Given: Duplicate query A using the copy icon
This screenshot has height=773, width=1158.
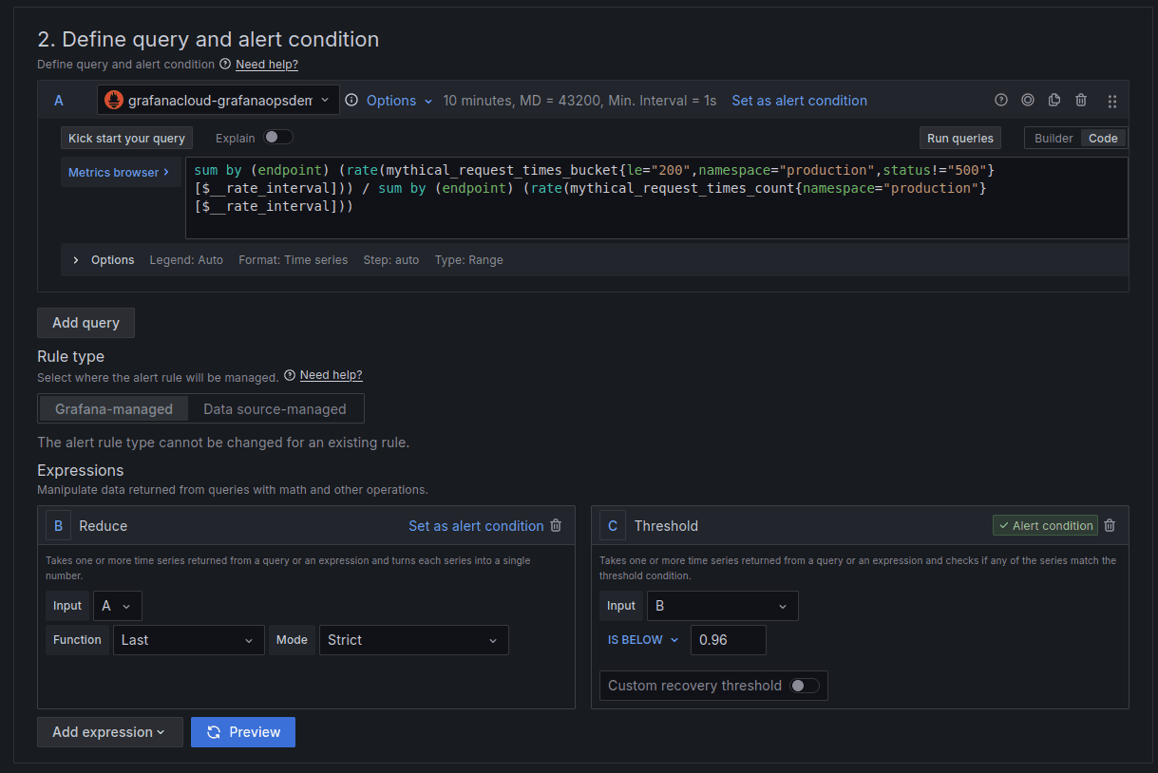Looking at the screenshot, I should [x=1054, y=100].
